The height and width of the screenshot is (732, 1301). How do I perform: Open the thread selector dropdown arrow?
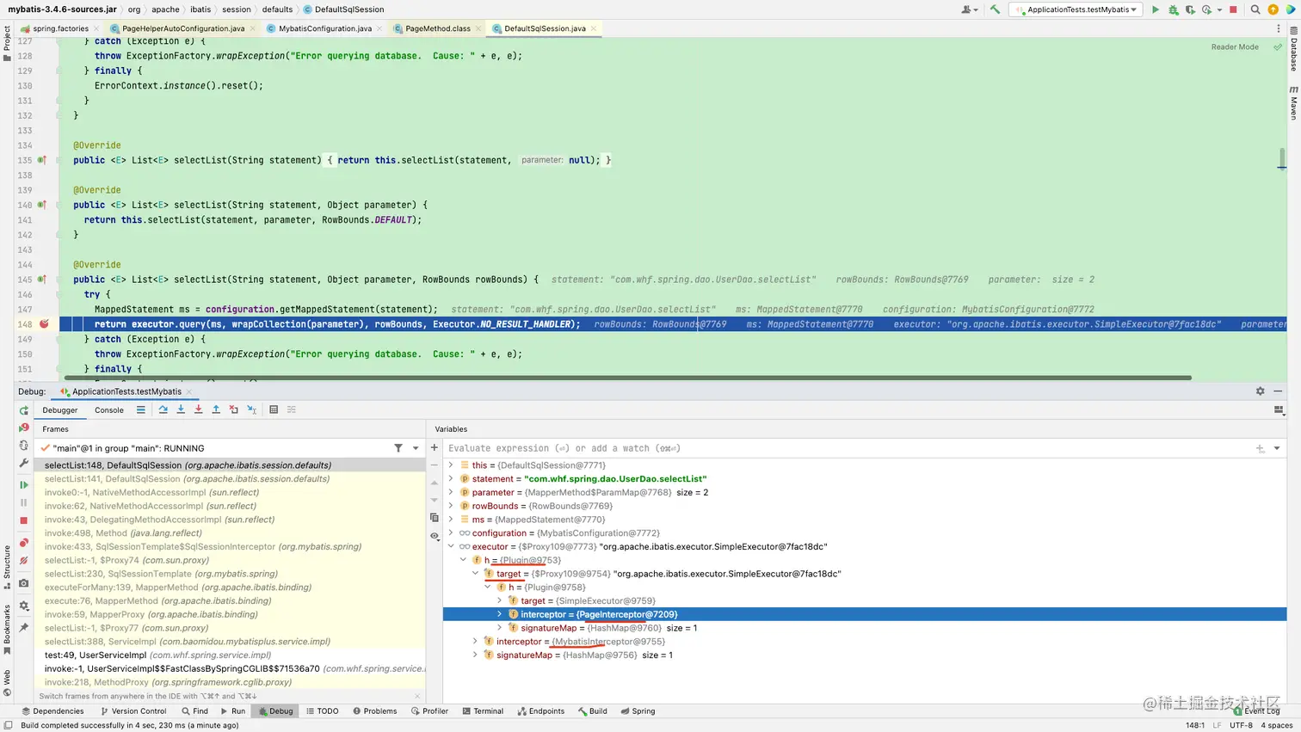tap(416, 448)
